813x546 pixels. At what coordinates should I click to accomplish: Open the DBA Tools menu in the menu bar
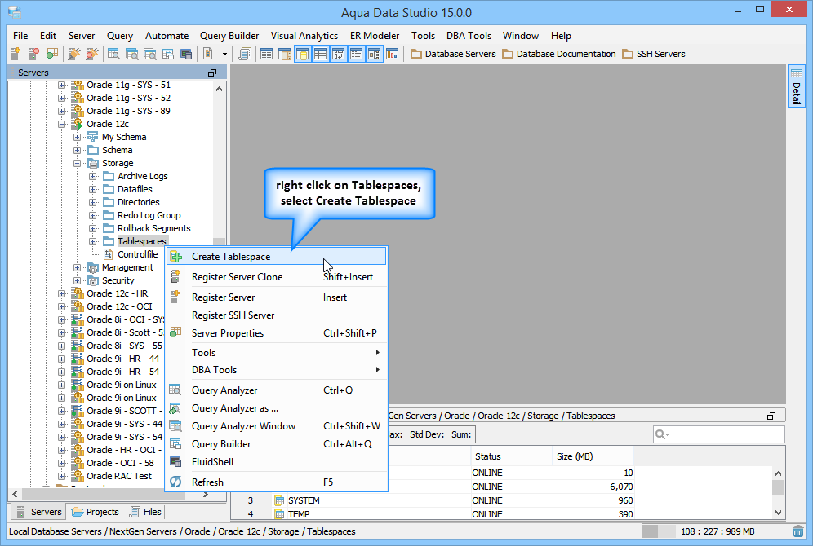(469, 36)
